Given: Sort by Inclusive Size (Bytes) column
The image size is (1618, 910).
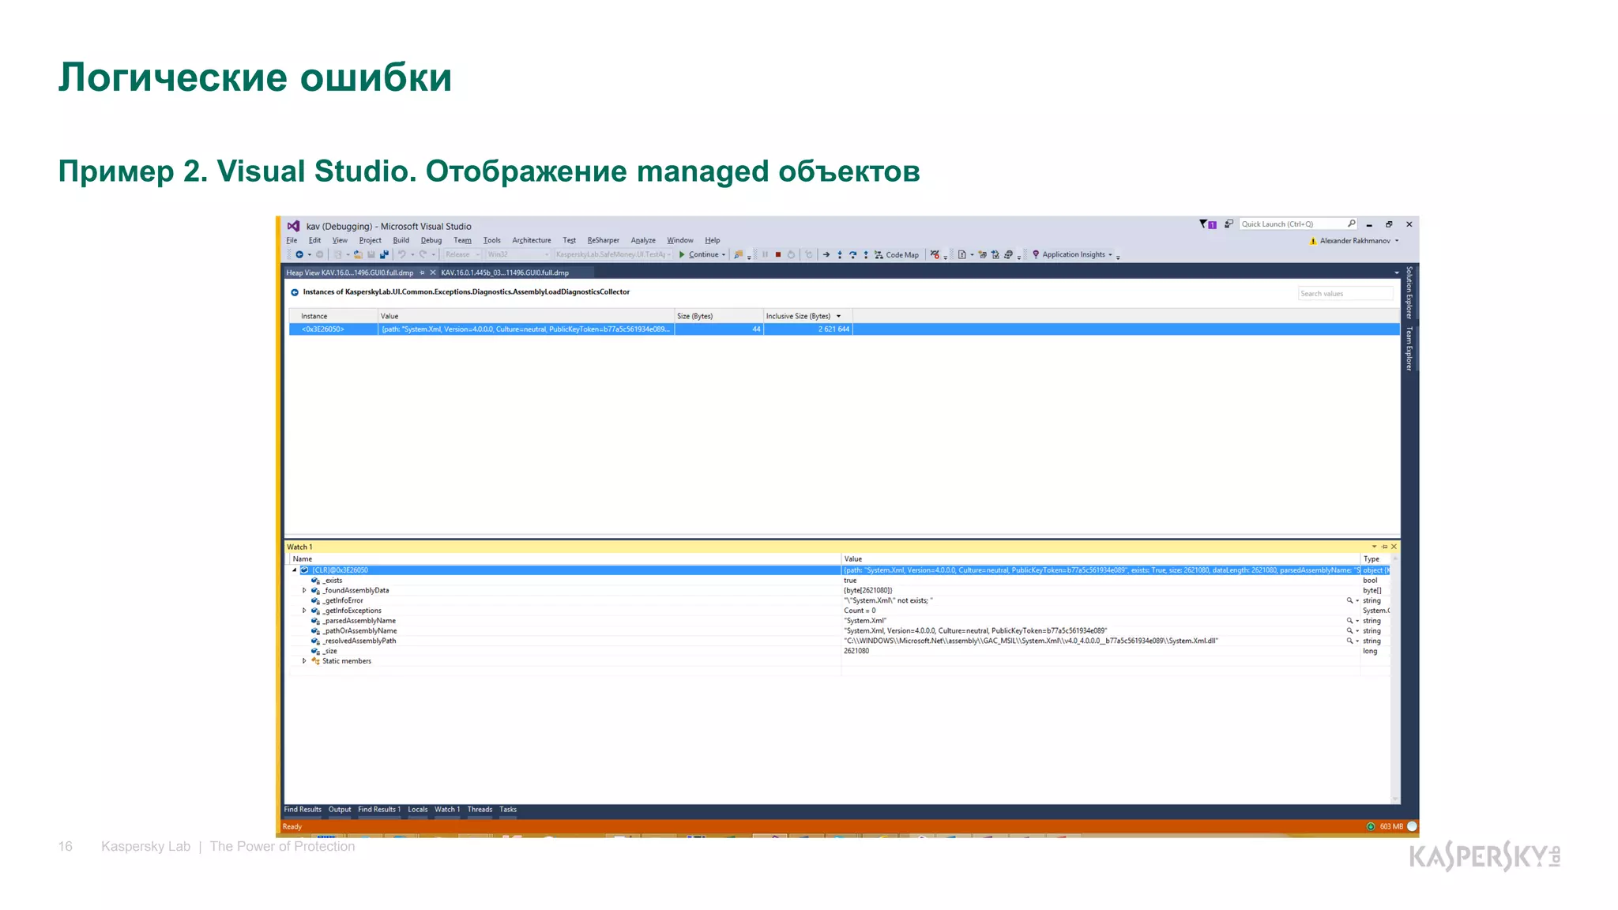Looking at the screenshot, I should pos(807,316).
